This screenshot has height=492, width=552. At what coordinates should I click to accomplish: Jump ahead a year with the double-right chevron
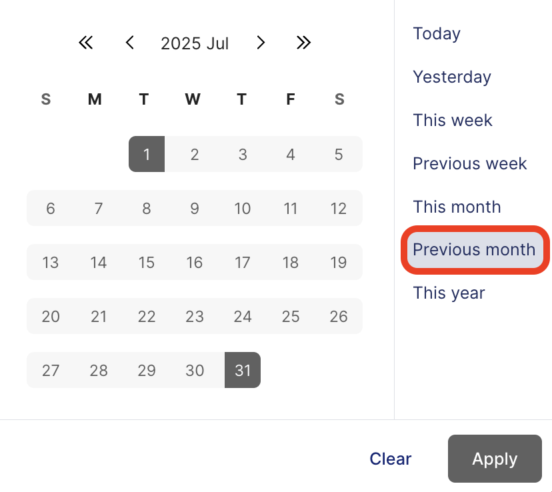tap(303, 43)
